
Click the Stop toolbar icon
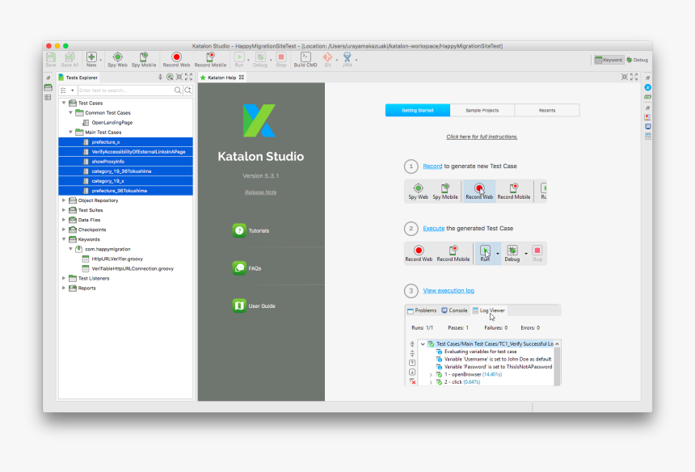click(x=281, y=57)
